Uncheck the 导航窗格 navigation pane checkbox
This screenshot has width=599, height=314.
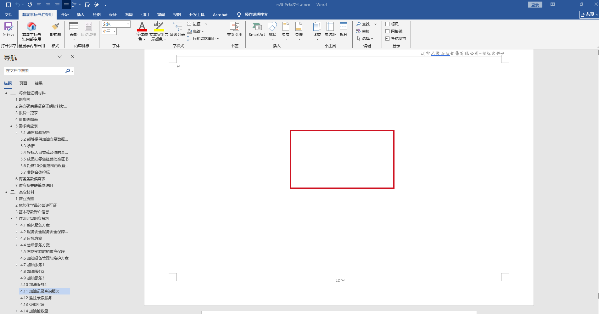[388, 39]
